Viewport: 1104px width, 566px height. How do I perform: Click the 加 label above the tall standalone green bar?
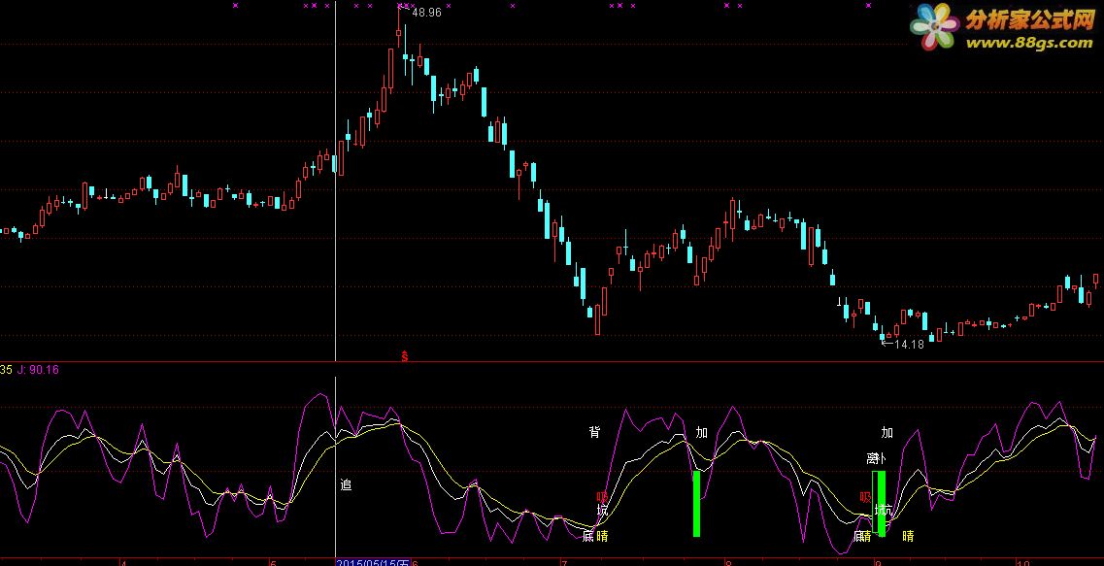(701, 432)
